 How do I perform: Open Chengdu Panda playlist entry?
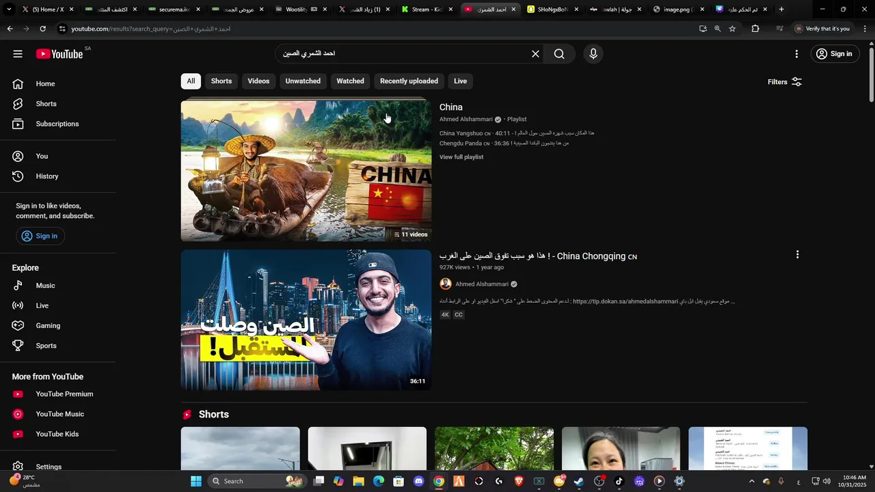504,143
